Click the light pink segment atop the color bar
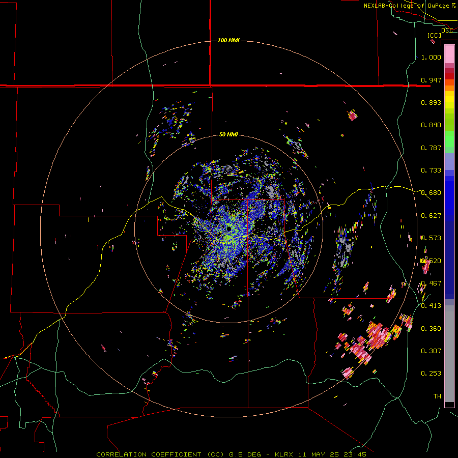The image size is (458, 458). coord(449,54)
